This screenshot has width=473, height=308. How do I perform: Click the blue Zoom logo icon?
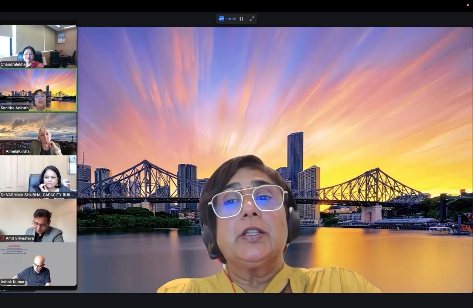click(221, 19)
